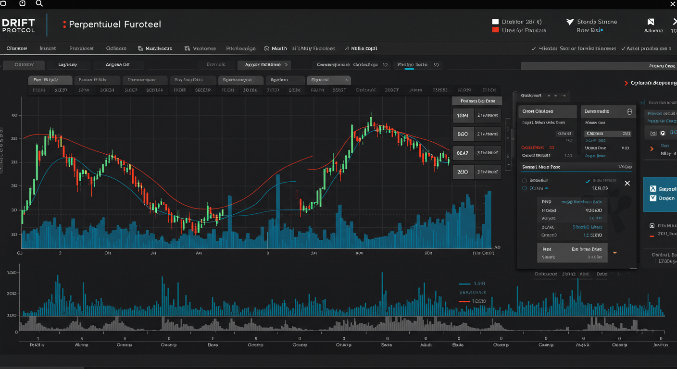
Task: Click the magnifier search icon at top-left
Action: [x=39, y=3]
